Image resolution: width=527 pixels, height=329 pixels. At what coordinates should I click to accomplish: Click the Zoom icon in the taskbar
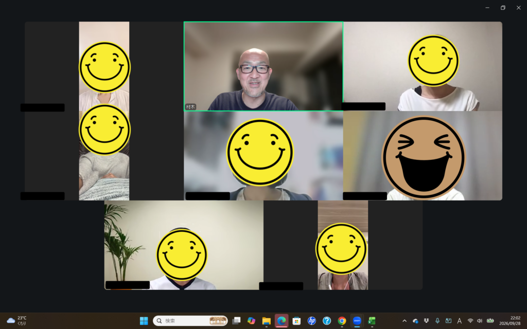pos(357,321)
